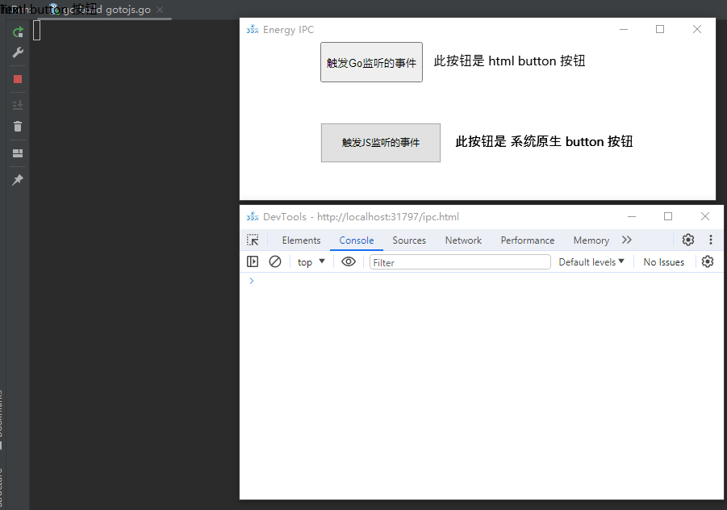This screenshot has height=510, width=727.
Task: Select the go build gotojs.go tab
Action: [106, 9]
